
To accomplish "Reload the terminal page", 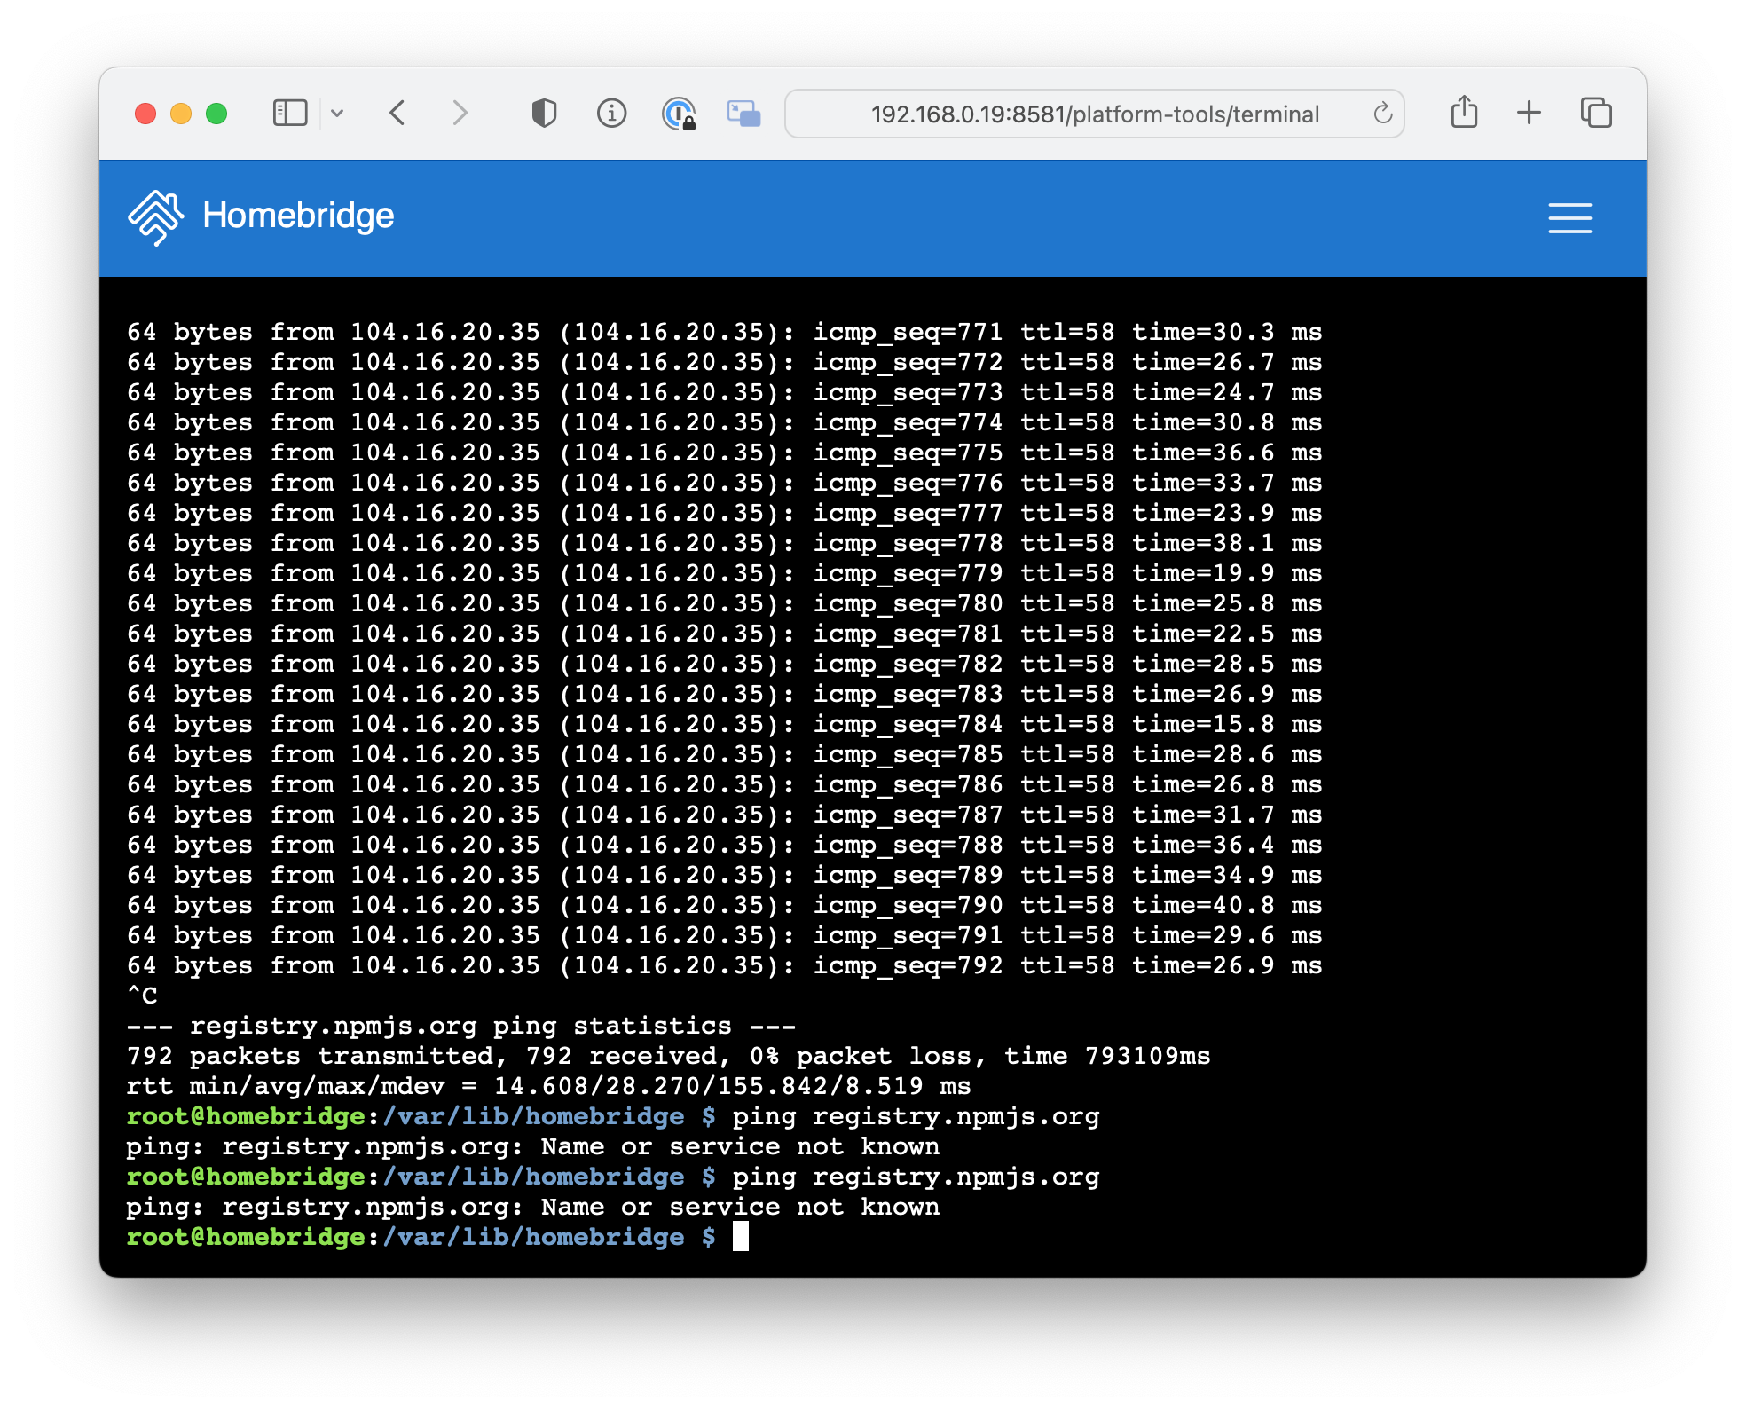I will (1382, 114).
